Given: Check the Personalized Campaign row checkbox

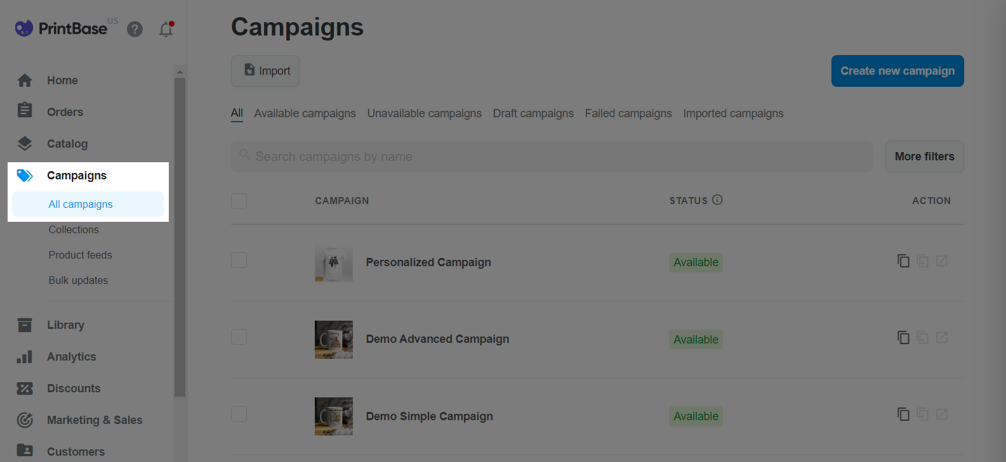Looking at the screenshot, I should (x=239, y=260).
